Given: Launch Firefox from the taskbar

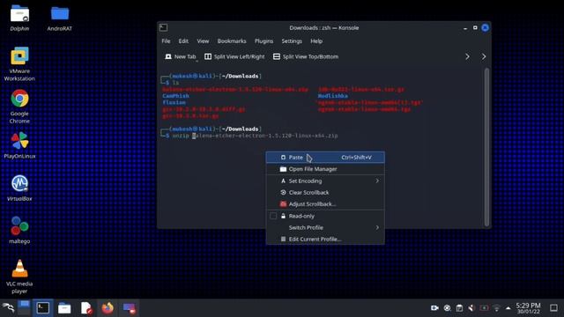Looking at the screenshot, I should (108, 308).
